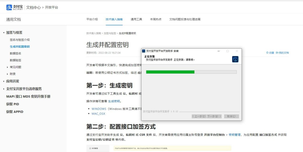Image resolution: width=303 pixels, height=152 pixels.
Task: Go to 获取 APPID page
Action: 15,112
